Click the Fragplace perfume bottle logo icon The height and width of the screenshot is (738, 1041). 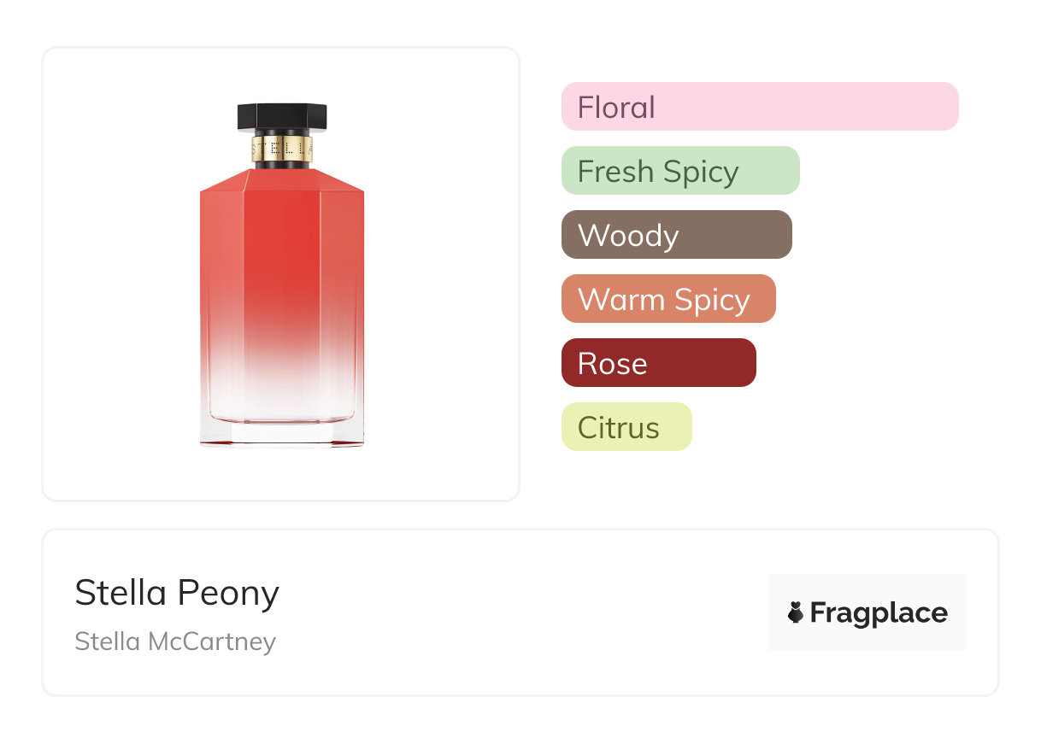(x=796, y=612)
